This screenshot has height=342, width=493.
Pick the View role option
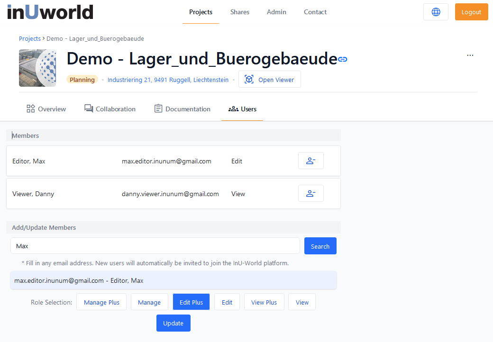(302, 302)
